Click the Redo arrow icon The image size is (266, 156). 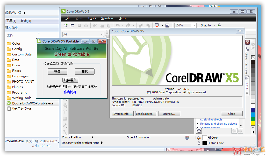[x=128, y=25]
